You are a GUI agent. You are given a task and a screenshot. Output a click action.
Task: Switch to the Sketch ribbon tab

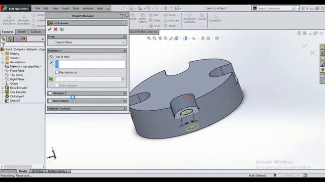22,32
